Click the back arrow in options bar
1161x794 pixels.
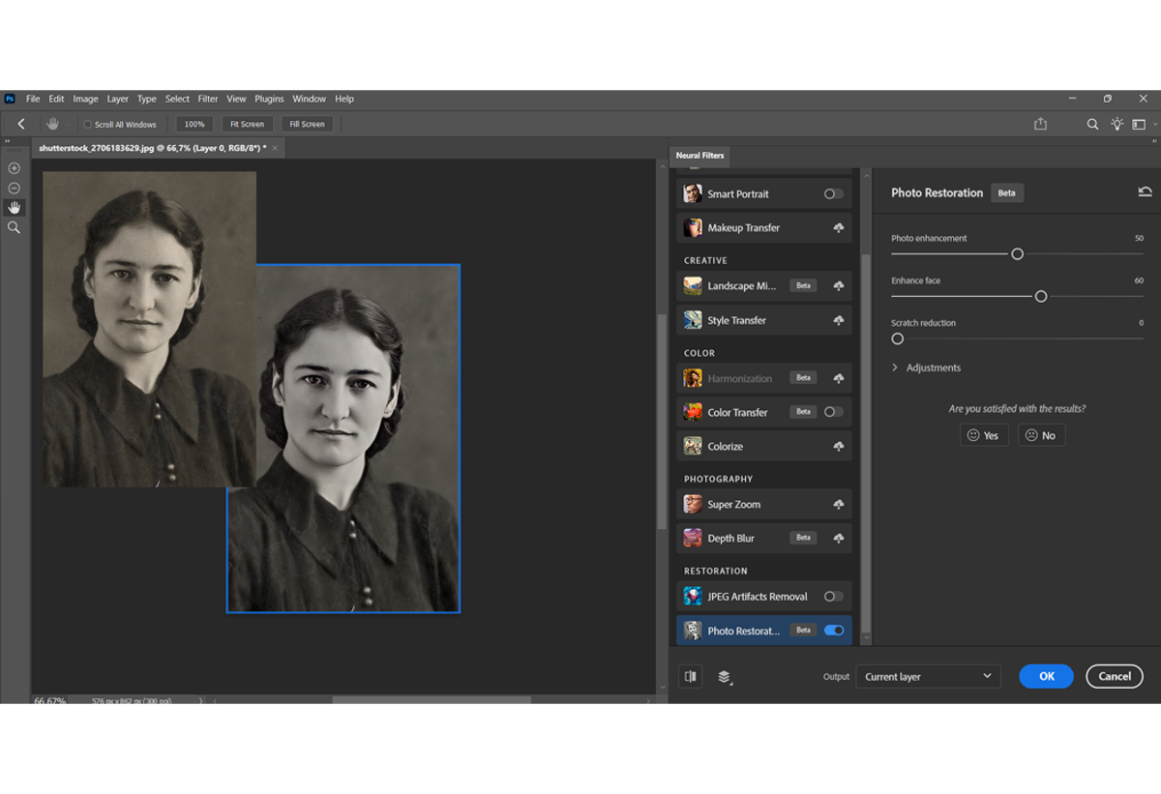click(21, 124)
